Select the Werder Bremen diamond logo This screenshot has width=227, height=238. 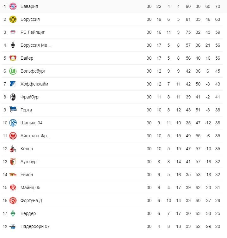(13, 213)
